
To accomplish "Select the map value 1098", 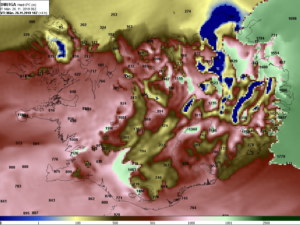I will 157,59.
